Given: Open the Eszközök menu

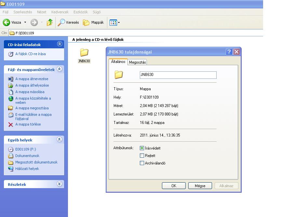Looking at the screenshot, I should click(x=80, y=12).
